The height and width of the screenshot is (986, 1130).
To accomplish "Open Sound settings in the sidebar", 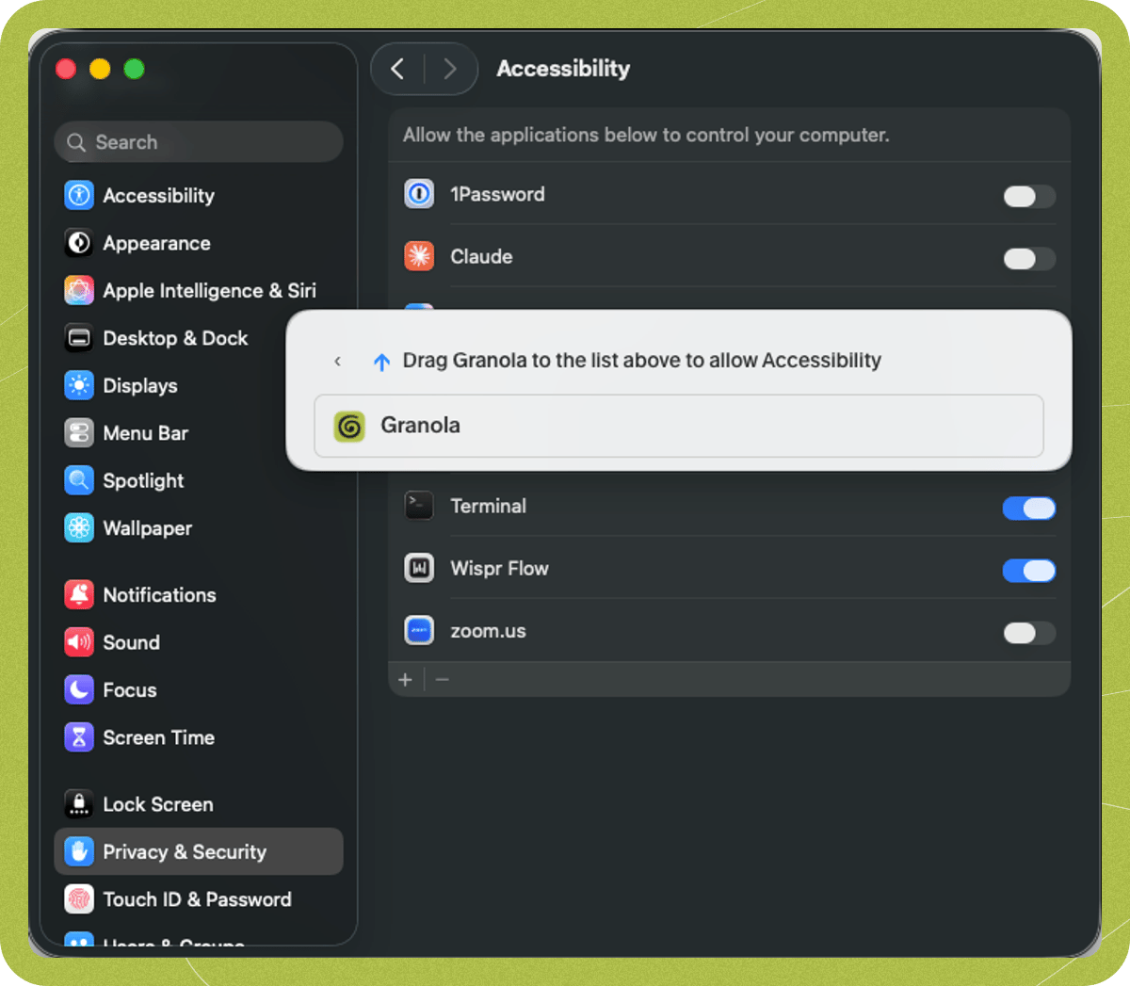I will click(x=199, y=642).
